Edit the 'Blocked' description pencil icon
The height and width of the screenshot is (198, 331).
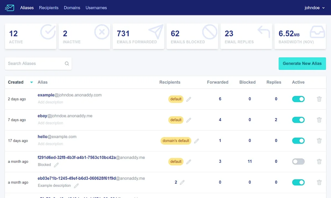pyautogui.click(x=56, y=165)
